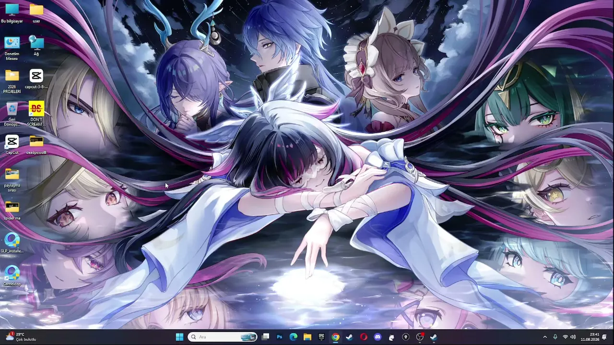Viewport: 614px width, 345px height.
Task: Select the CapCut shortcut desktop icon
Action: coord(12,145)
